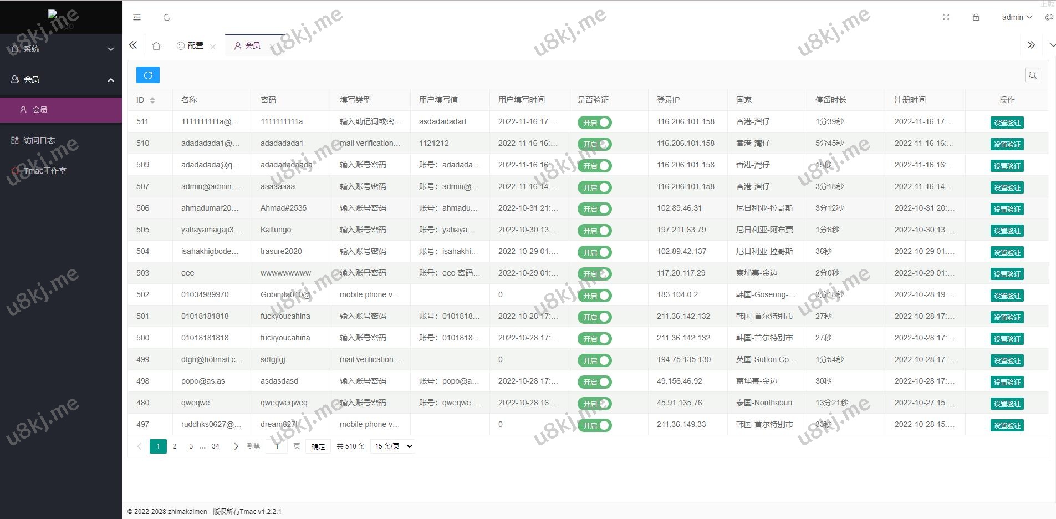Toggle verification switch for ID 497
Screen dimensions: 1056x519
coord(594,425)
